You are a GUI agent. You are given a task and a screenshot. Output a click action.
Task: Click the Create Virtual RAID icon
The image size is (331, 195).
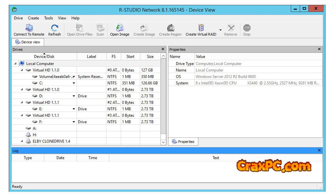[201, 28]
